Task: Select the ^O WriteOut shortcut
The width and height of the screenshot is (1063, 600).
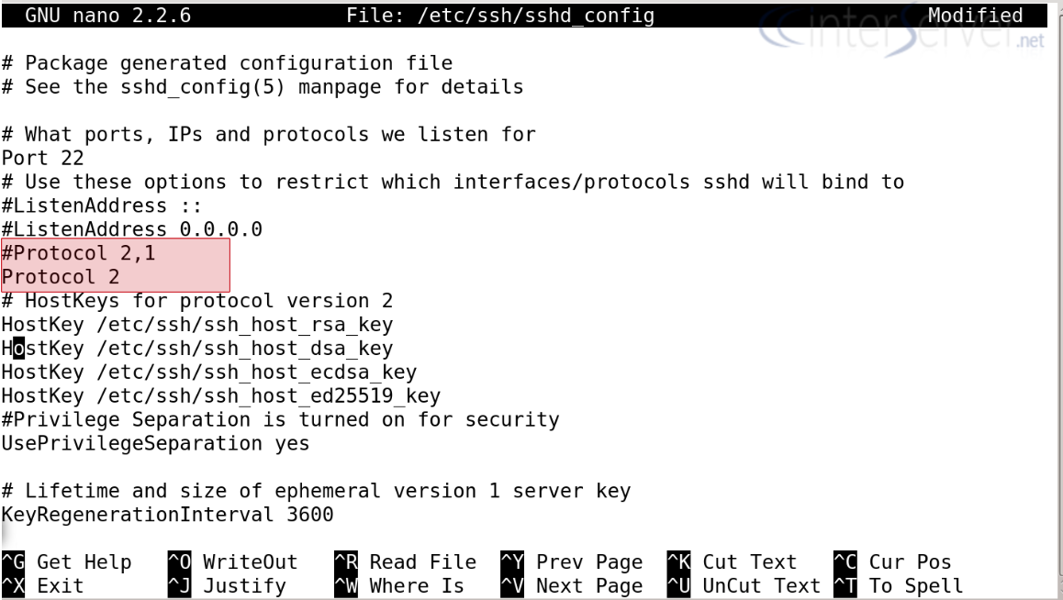Action: pos(232,561)
